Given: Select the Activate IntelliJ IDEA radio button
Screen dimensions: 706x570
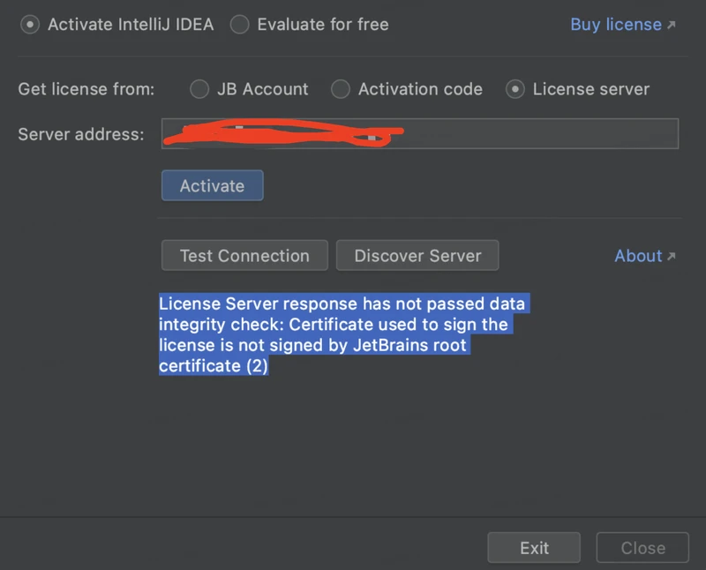Looking at the screenshot, I should [x=30, y=25].
